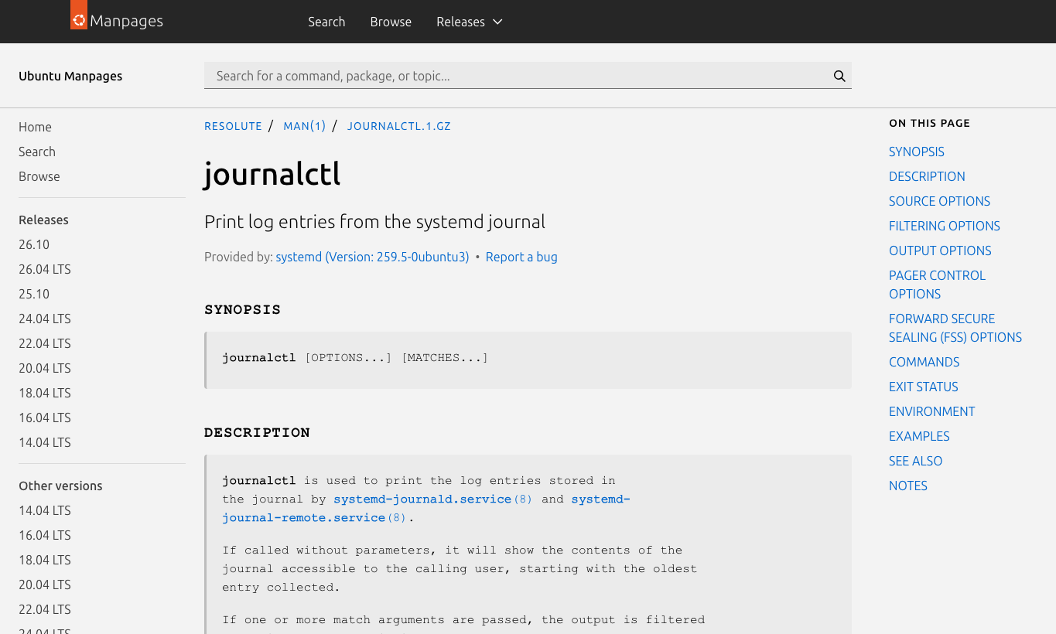Click 'Print log entries from the systemd journal'

click(374, 222)
